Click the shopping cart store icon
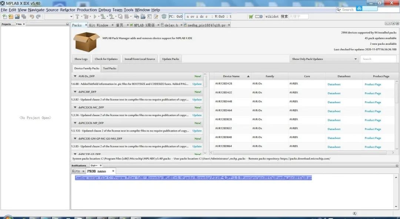 click(x=251, y=17)
